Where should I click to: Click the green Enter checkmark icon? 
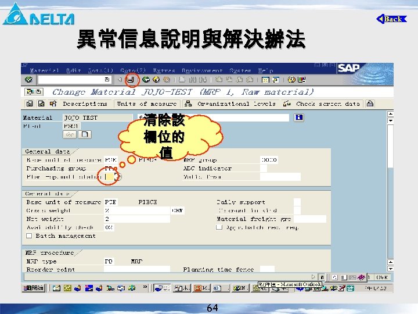(x=28, y=80)
